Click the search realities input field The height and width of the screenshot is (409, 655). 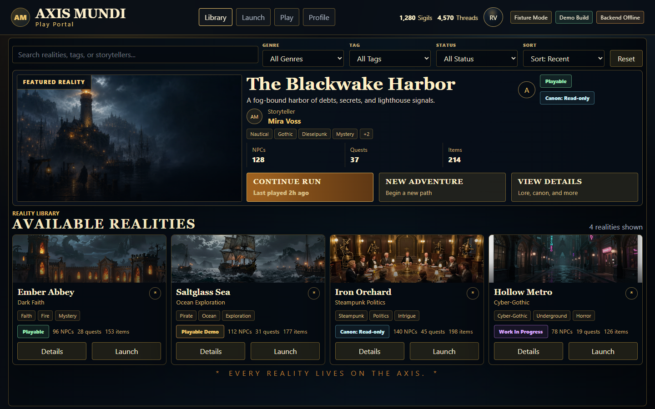pyautogui.click(x=135, y=55)
